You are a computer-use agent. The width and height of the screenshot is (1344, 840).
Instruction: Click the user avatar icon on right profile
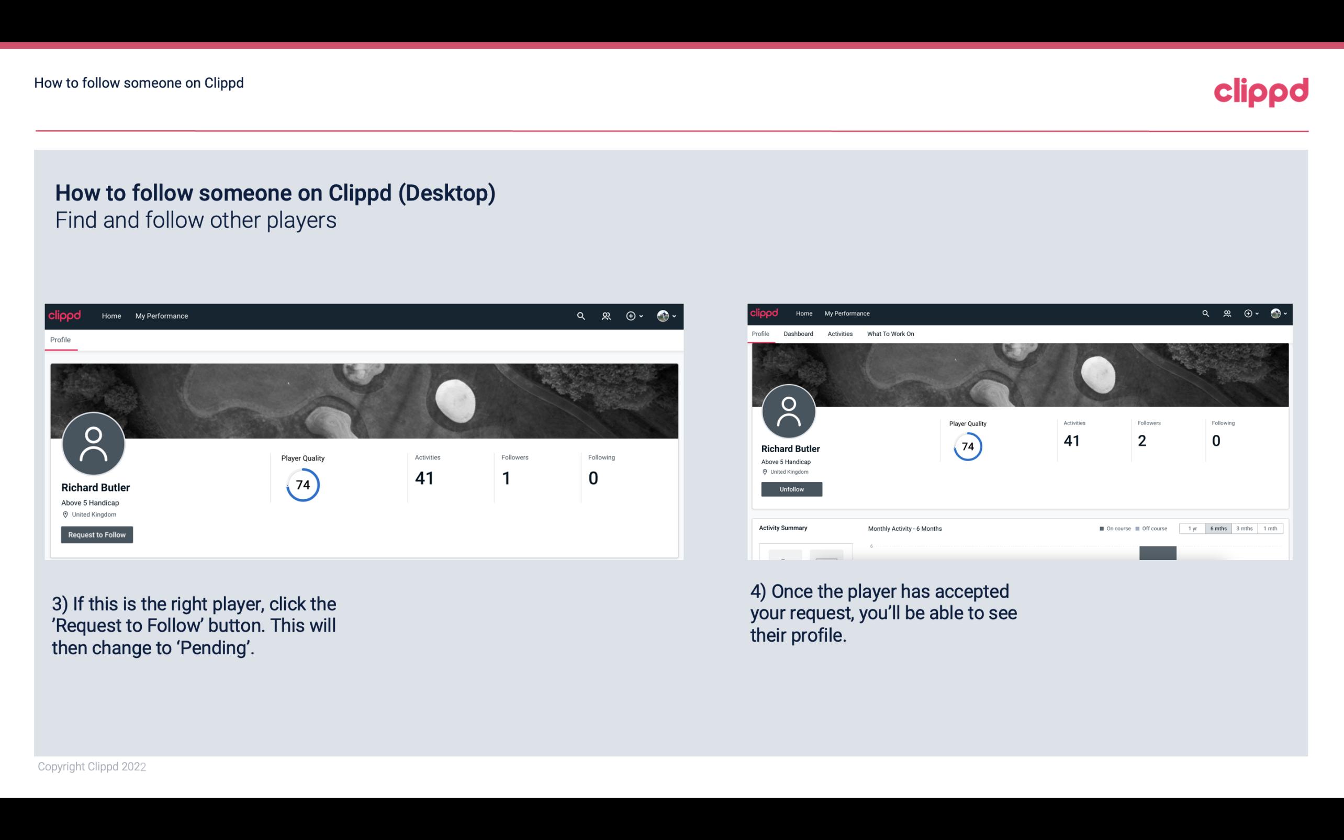click(x=789, y=410)
